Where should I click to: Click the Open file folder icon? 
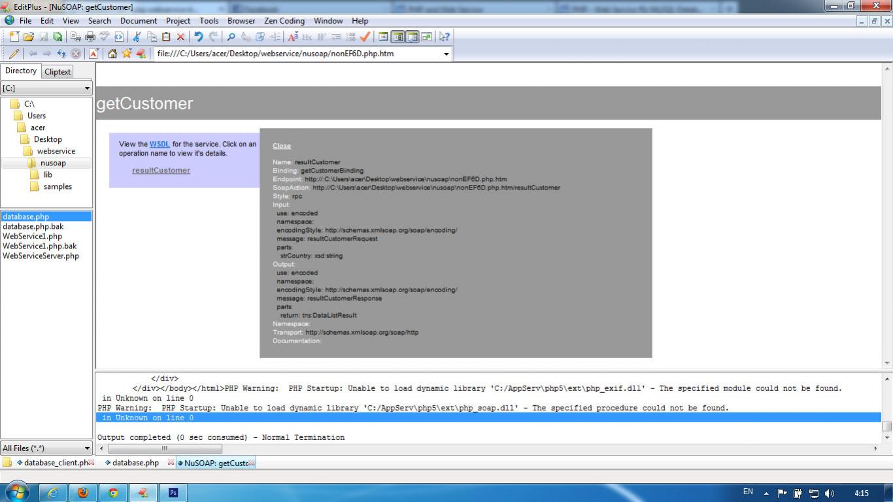click(x=29, y=37)
